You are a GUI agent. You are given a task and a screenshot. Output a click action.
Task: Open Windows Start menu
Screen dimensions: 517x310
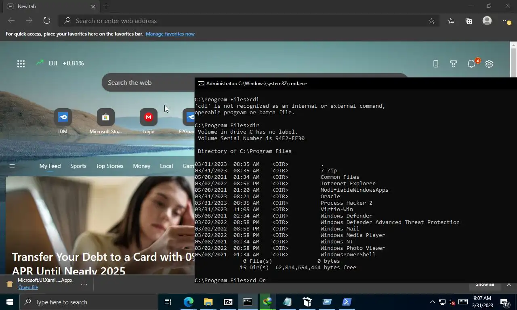pos(10,302)
